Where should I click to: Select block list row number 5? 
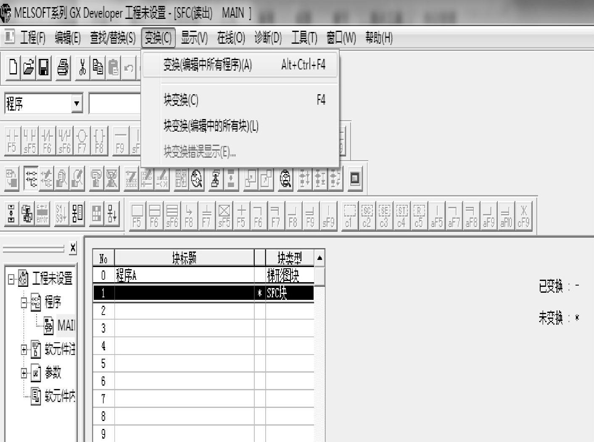pos(103,363)
